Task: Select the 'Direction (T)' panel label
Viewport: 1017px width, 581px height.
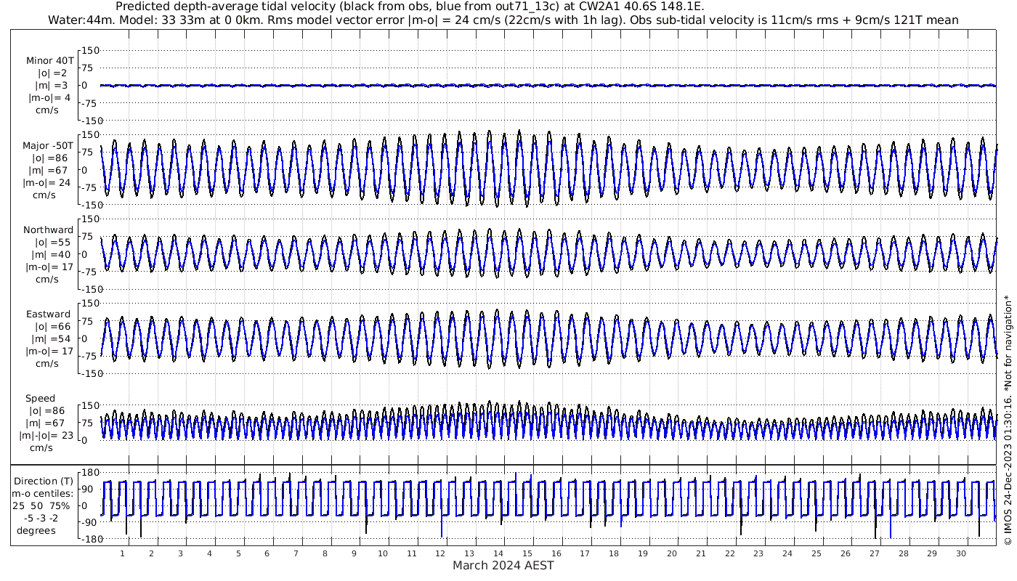Action: click(x=44, y=481)
